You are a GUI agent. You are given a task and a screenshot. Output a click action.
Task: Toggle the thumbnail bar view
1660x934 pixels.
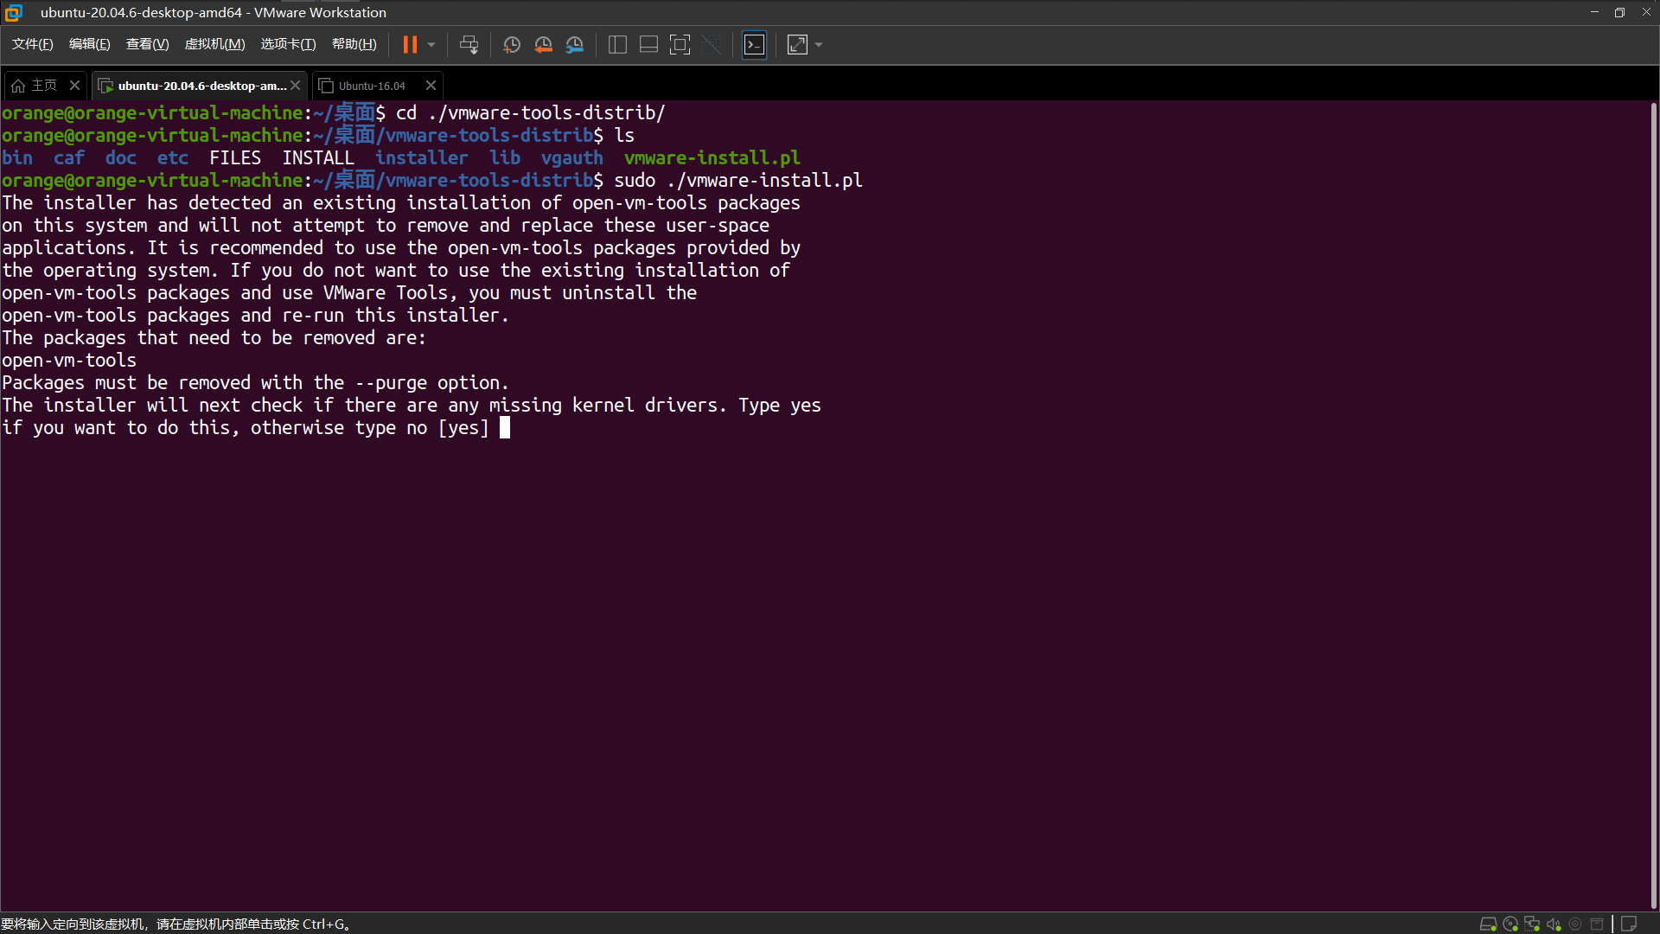pos(648,45)
